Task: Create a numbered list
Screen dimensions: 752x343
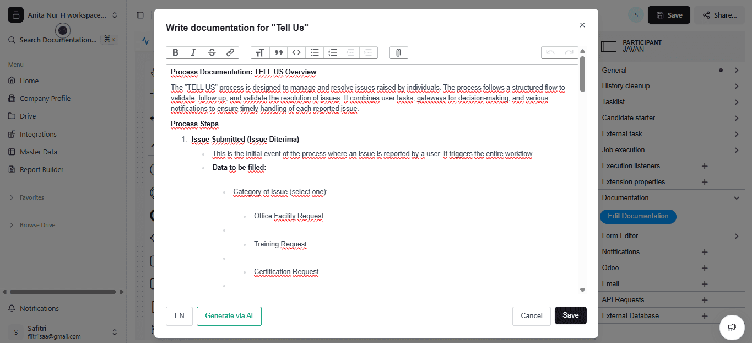Action: click(x=332, y=52)
